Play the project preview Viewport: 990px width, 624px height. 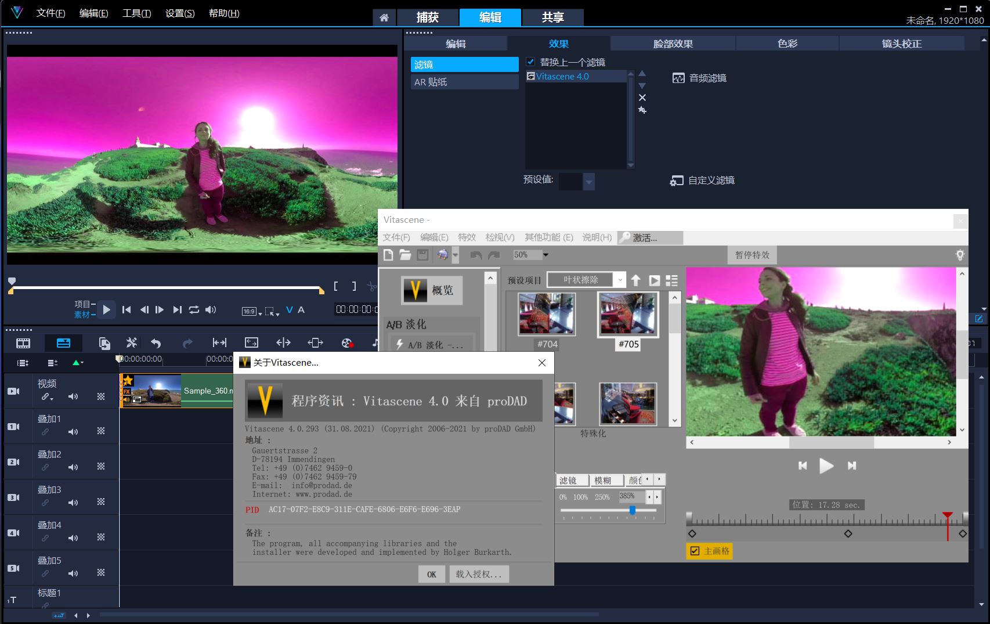click(106, 310)
